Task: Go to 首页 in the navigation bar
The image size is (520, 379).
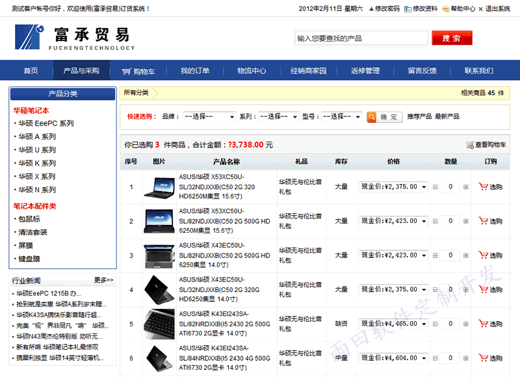Action: coord(31,71)
